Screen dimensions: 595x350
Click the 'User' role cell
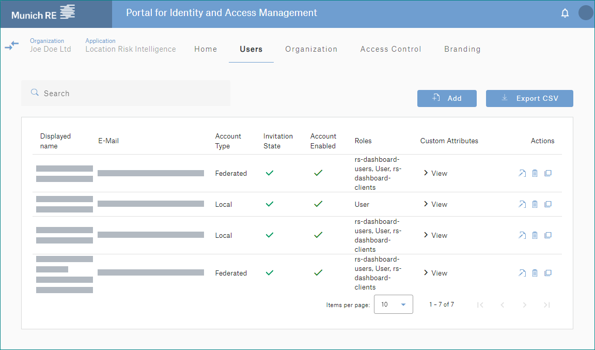tap(362, 204)
